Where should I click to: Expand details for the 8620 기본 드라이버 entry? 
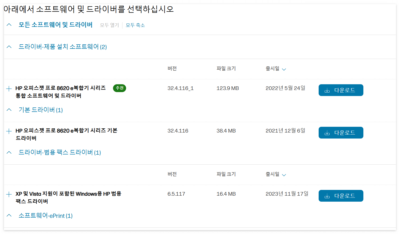pos(9,131)
